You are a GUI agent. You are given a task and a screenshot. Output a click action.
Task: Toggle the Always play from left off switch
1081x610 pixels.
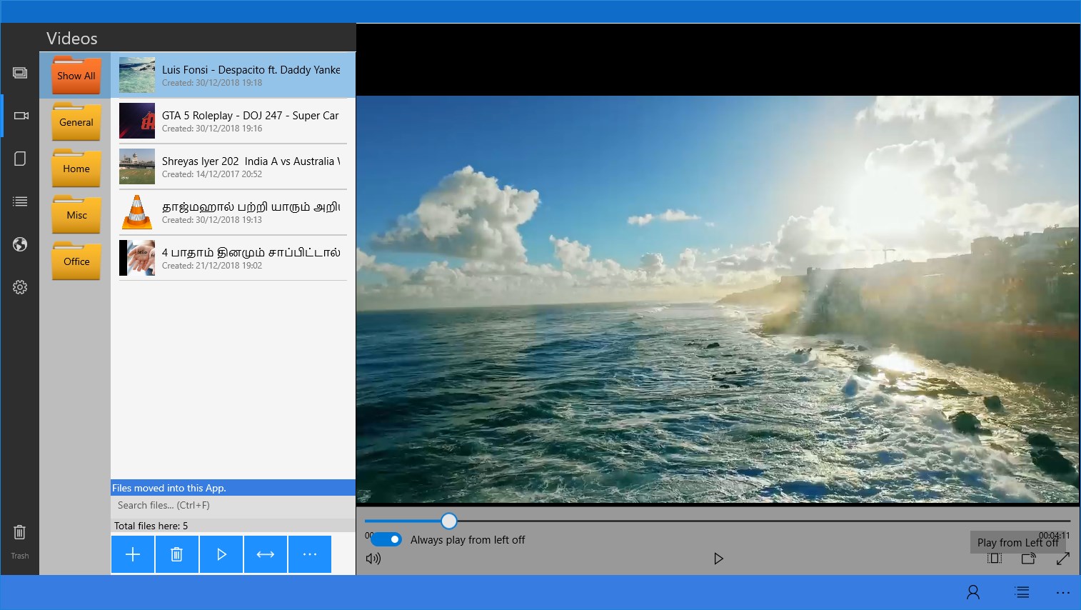click(386, 539)
